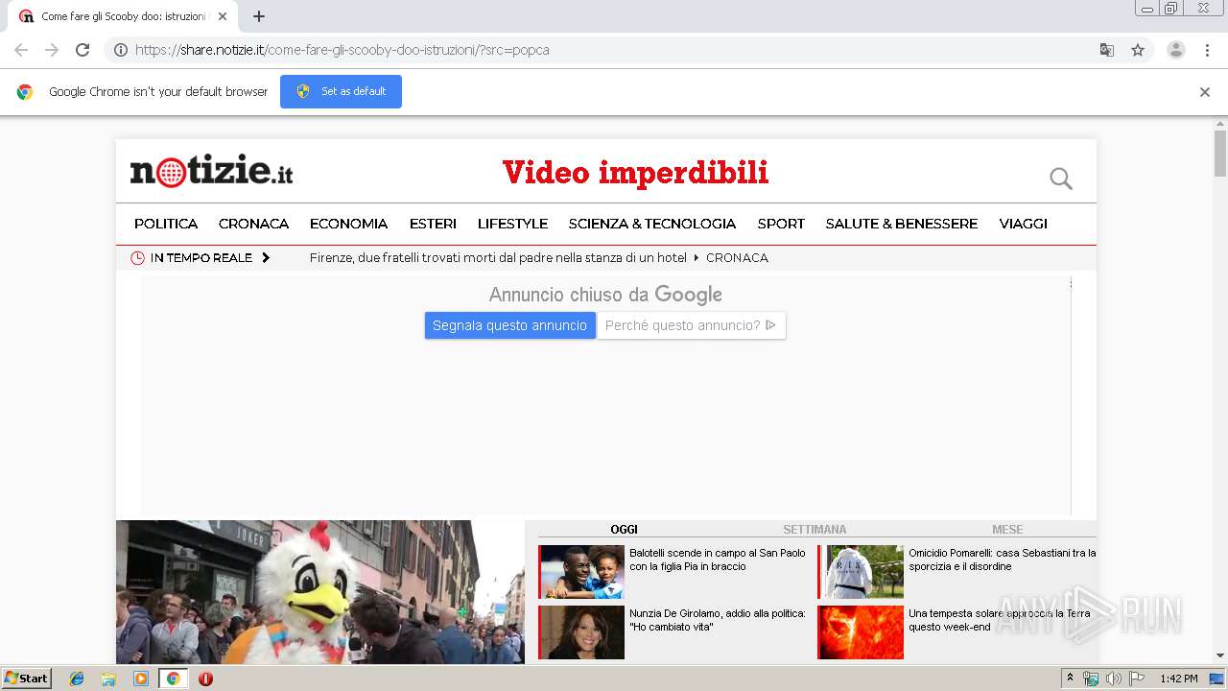This screenshot has width=1228, height=691.
Task: Click the CRONACA ticker category label
Action: [737, 258]
